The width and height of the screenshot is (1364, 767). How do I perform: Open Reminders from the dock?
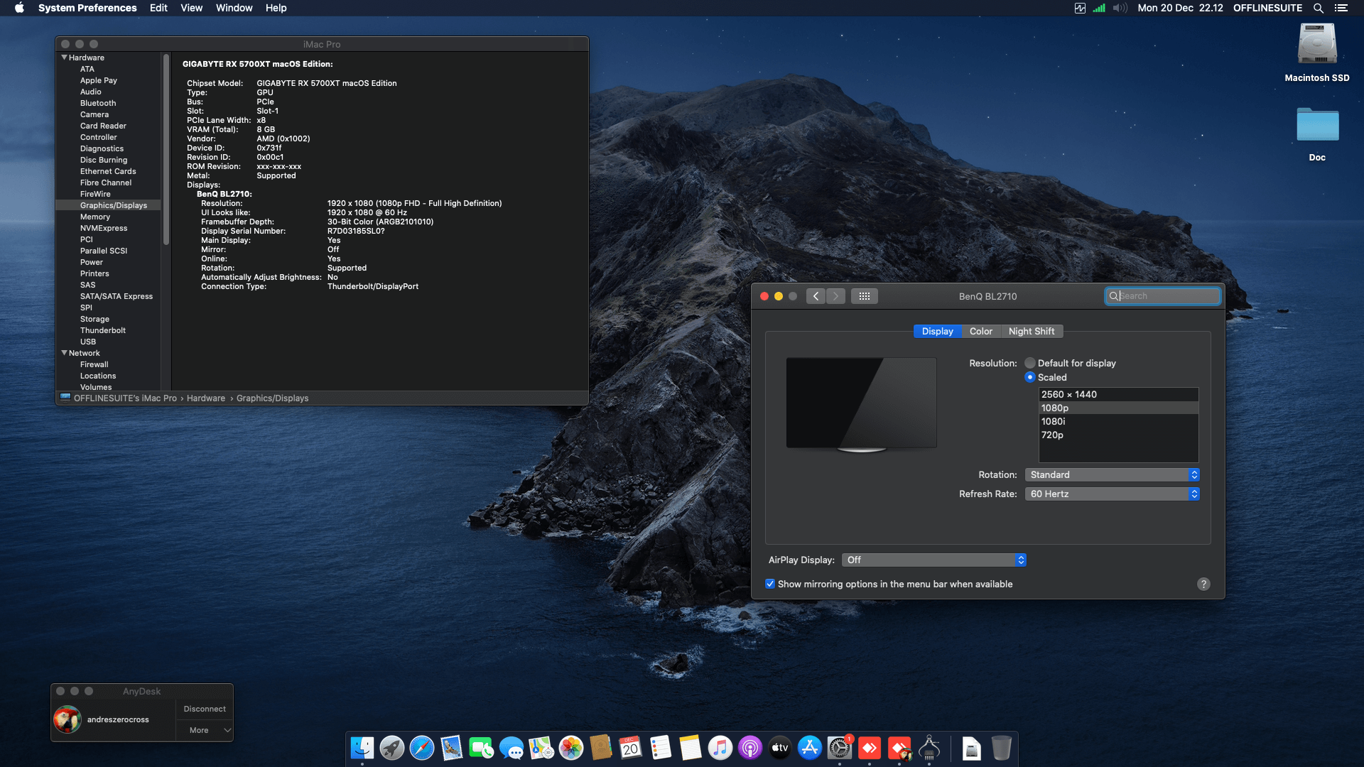click(661, 748)
